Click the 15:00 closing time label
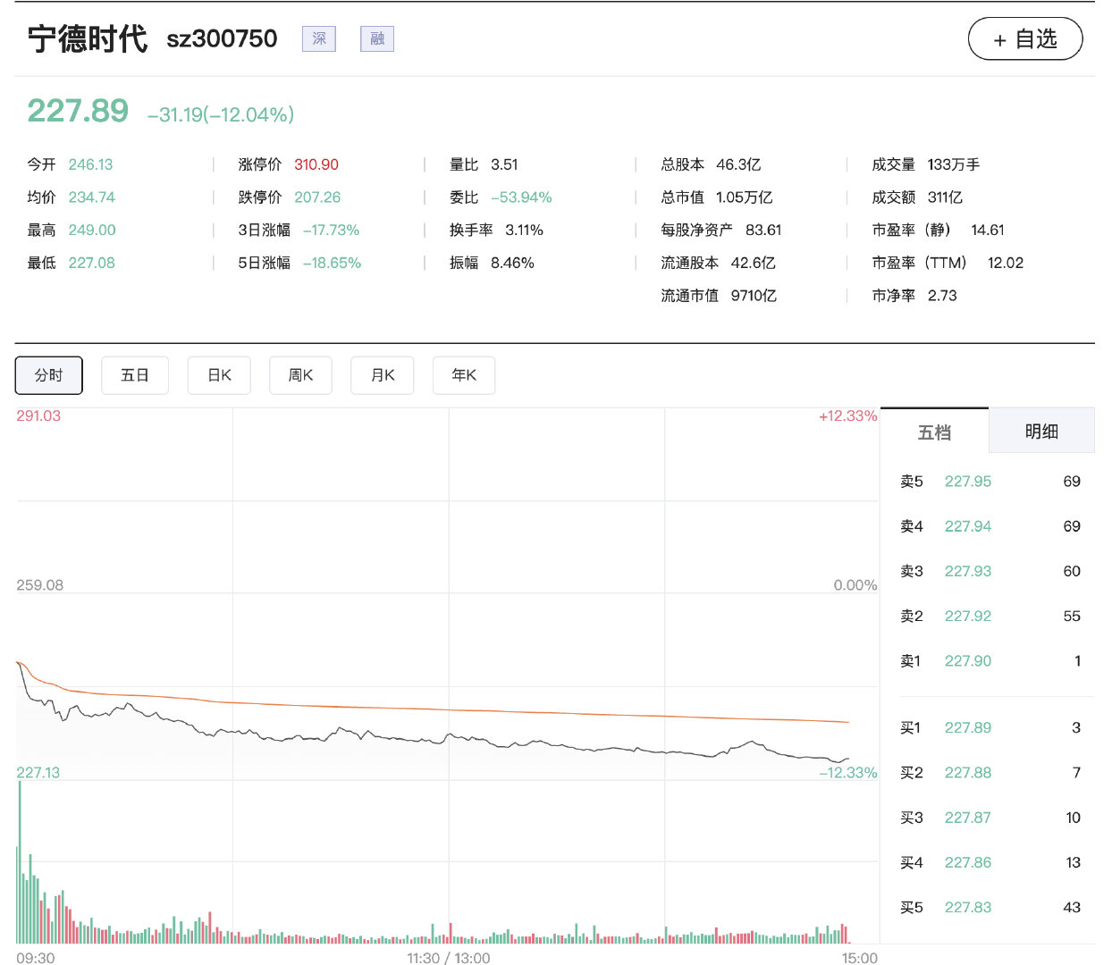Viewport: 1112px width, 965px height. pyautogui.click(x=860, y=958)
